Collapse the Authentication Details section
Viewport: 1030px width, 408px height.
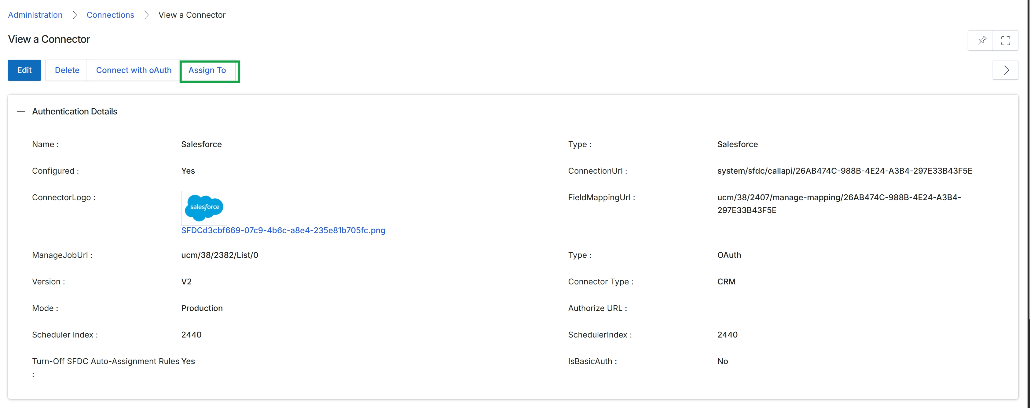21,112
